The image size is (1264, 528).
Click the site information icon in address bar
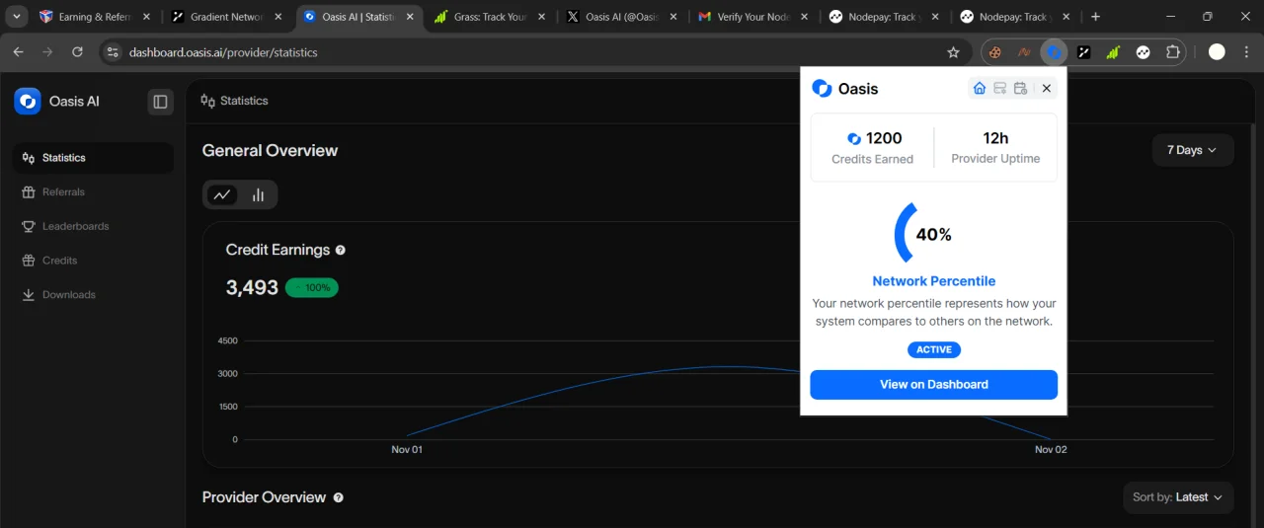113,52
